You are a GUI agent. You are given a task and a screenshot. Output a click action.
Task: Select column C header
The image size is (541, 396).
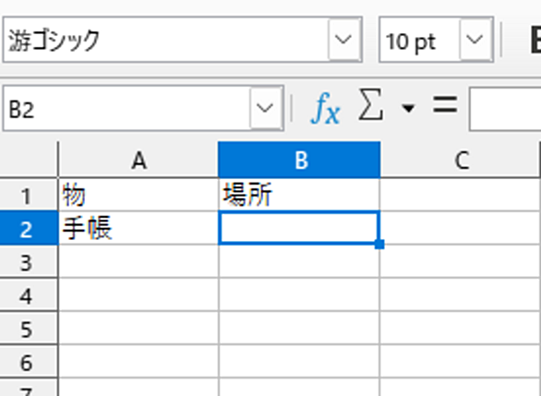460,160
